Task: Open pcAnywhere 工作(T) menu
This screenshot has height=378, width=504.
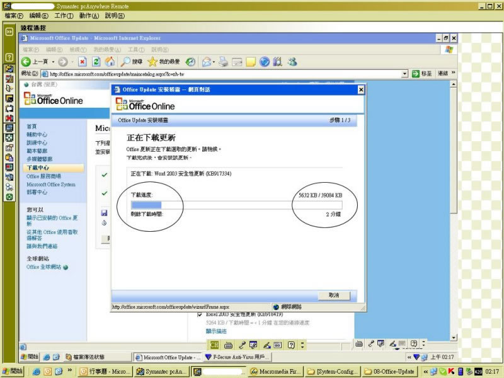Action: click(64, 15)
